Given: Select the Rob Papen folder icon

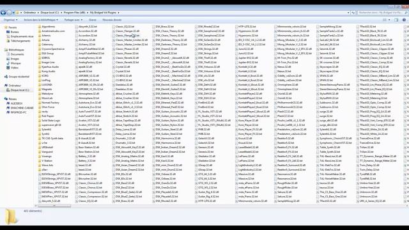Looking at the screenshot, I should (40, 116).
